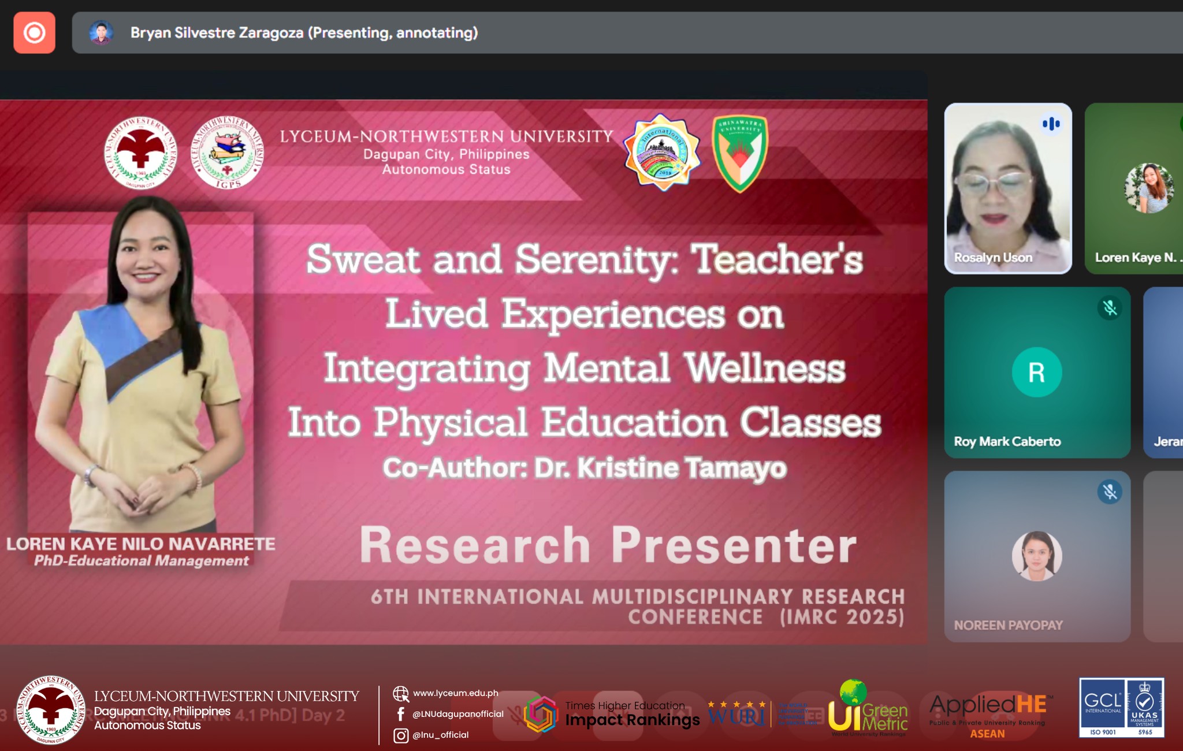Click the gold star-shaped International conference logo

662,153
